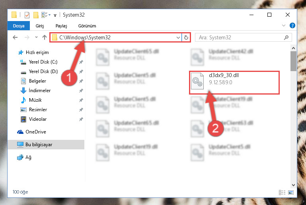Switch to details view button

point(282,192)
